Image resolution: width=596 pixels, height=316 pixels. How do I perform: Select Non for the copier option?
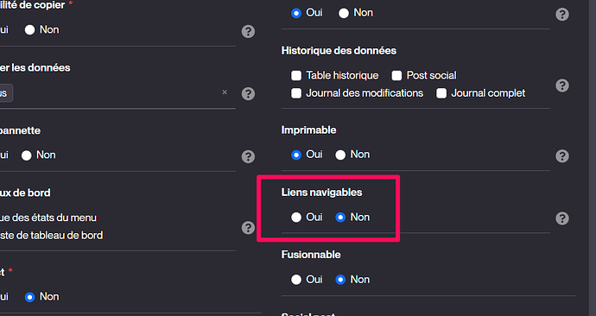(29, 30)
